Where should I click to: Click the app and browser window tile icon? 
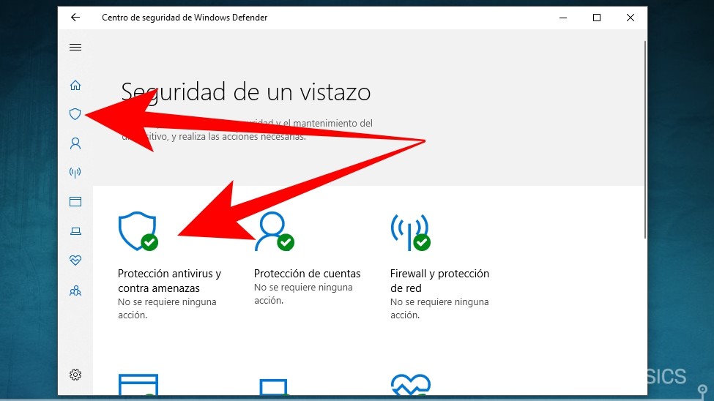pyautogui.click(x=138, y=385)
